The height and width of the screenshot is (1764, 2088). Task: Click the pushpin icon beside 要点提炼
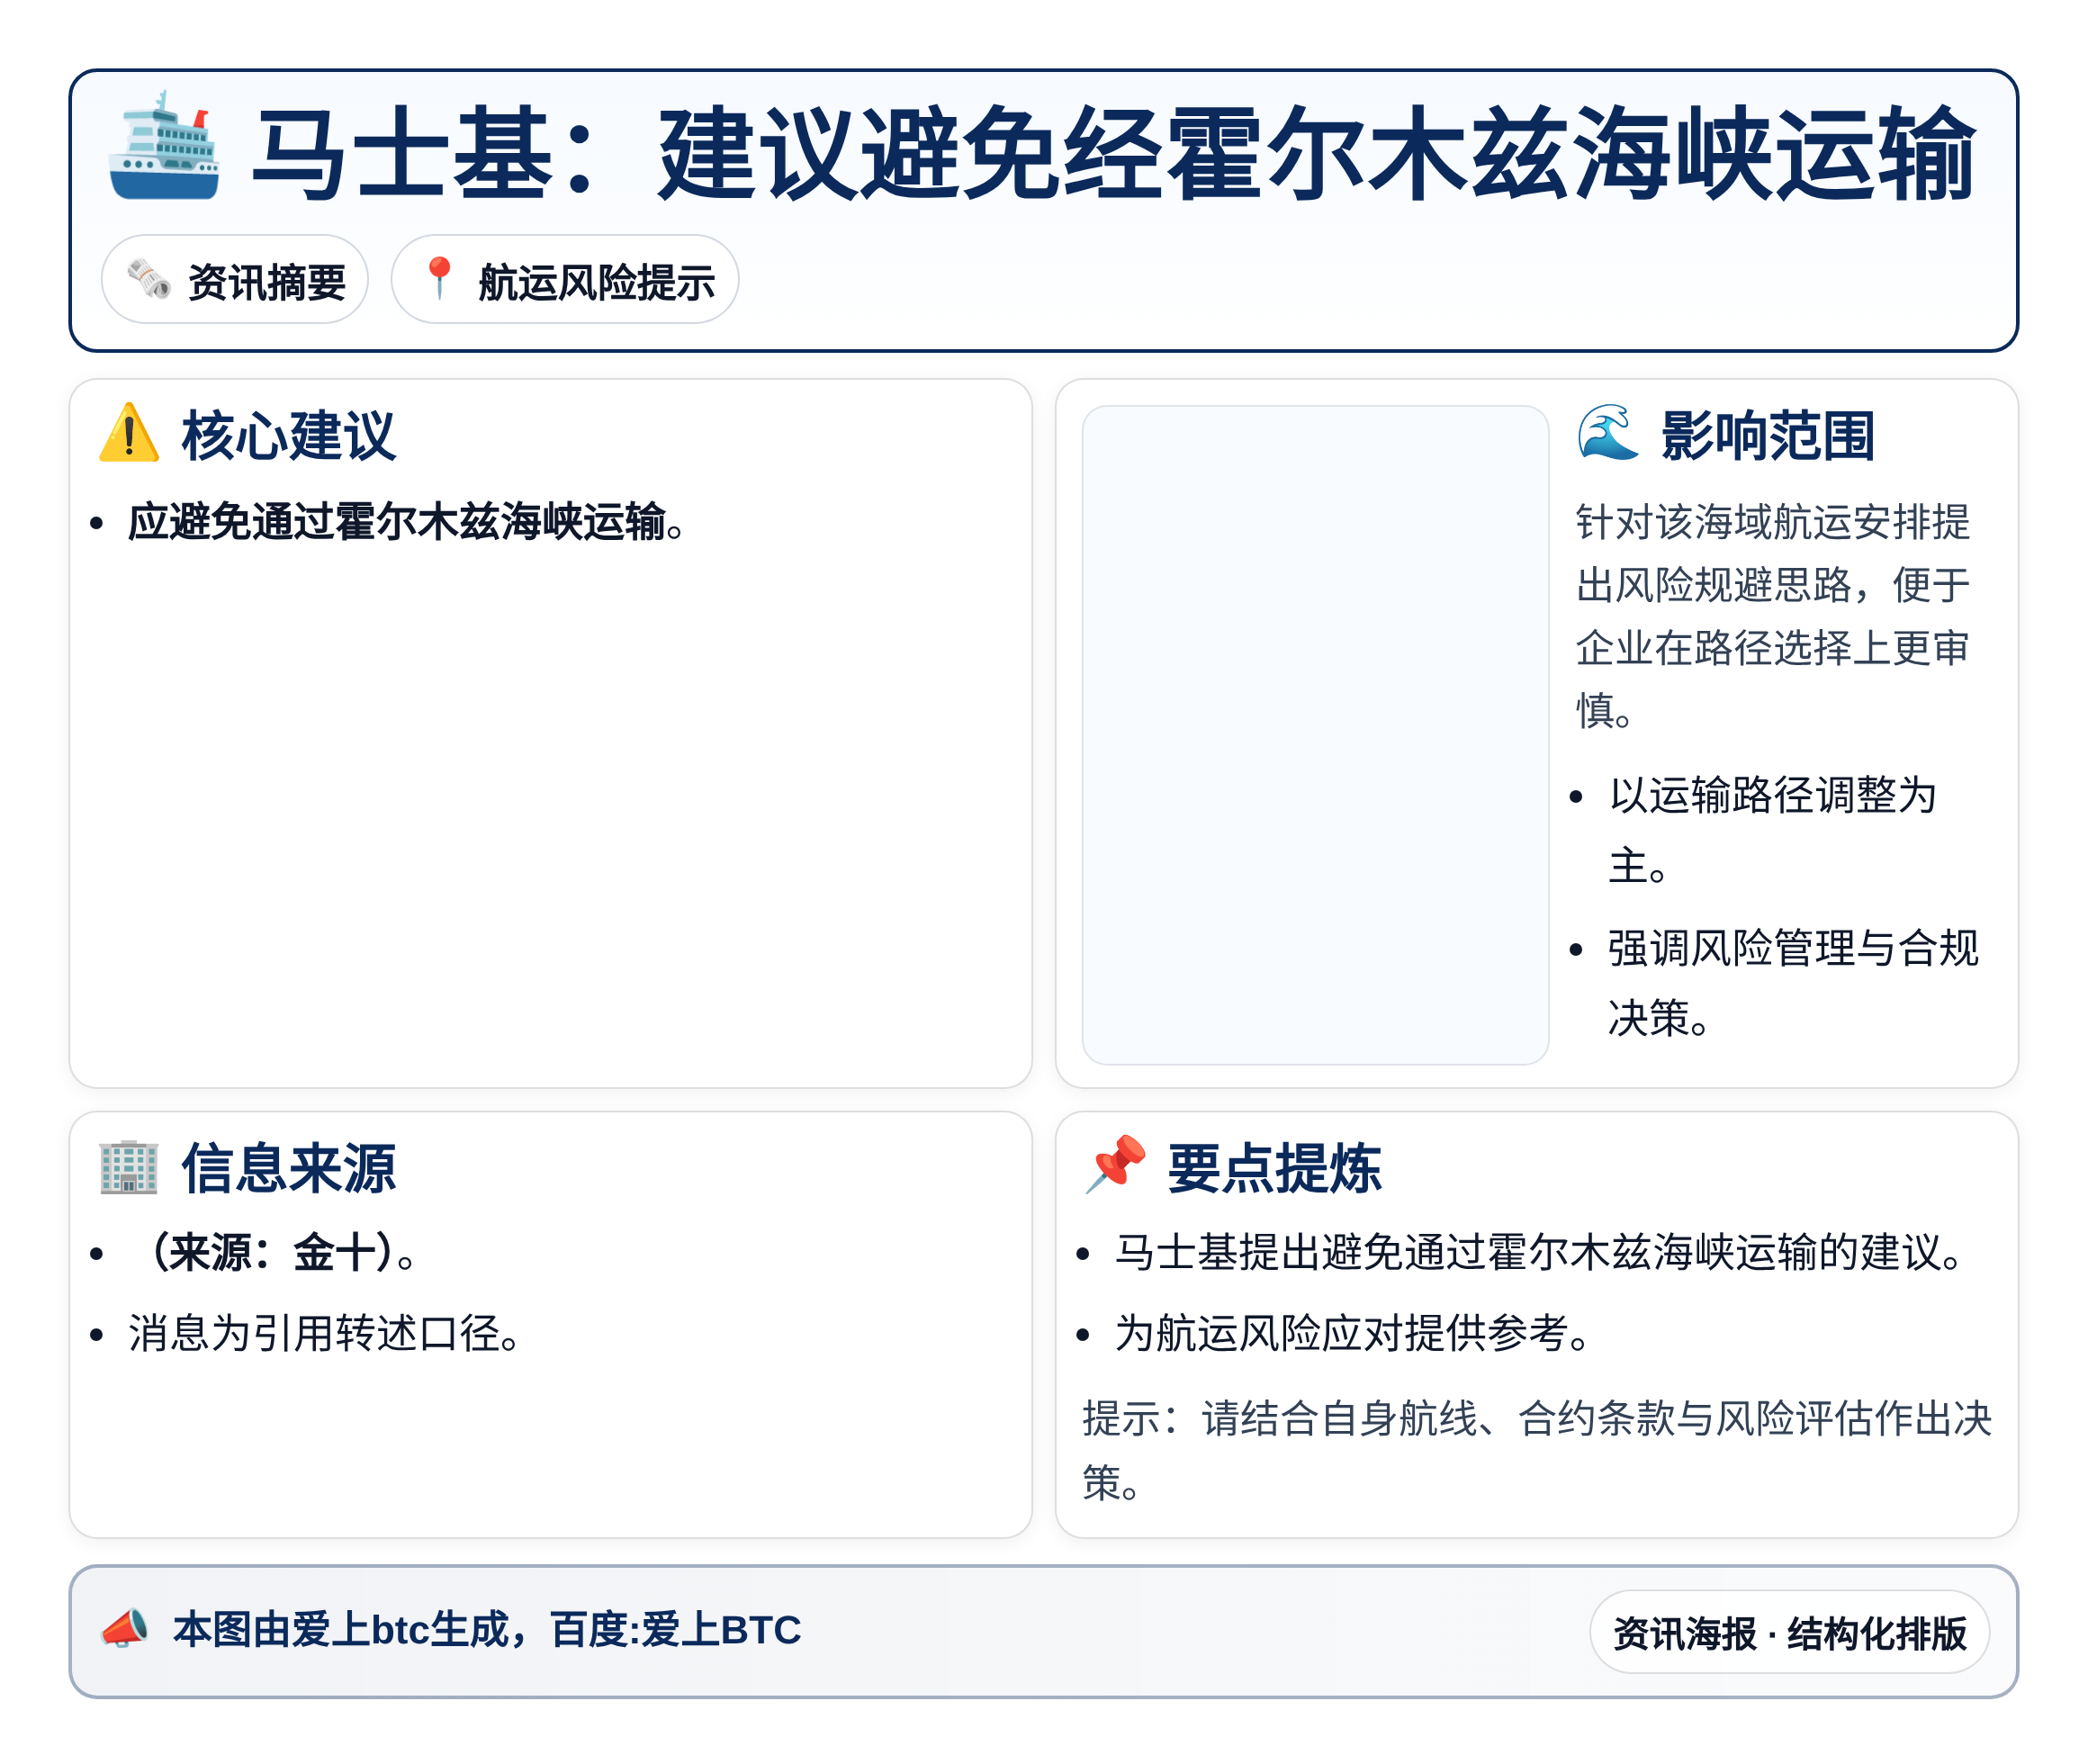pyautogui.click(x=1115, y=1165)
